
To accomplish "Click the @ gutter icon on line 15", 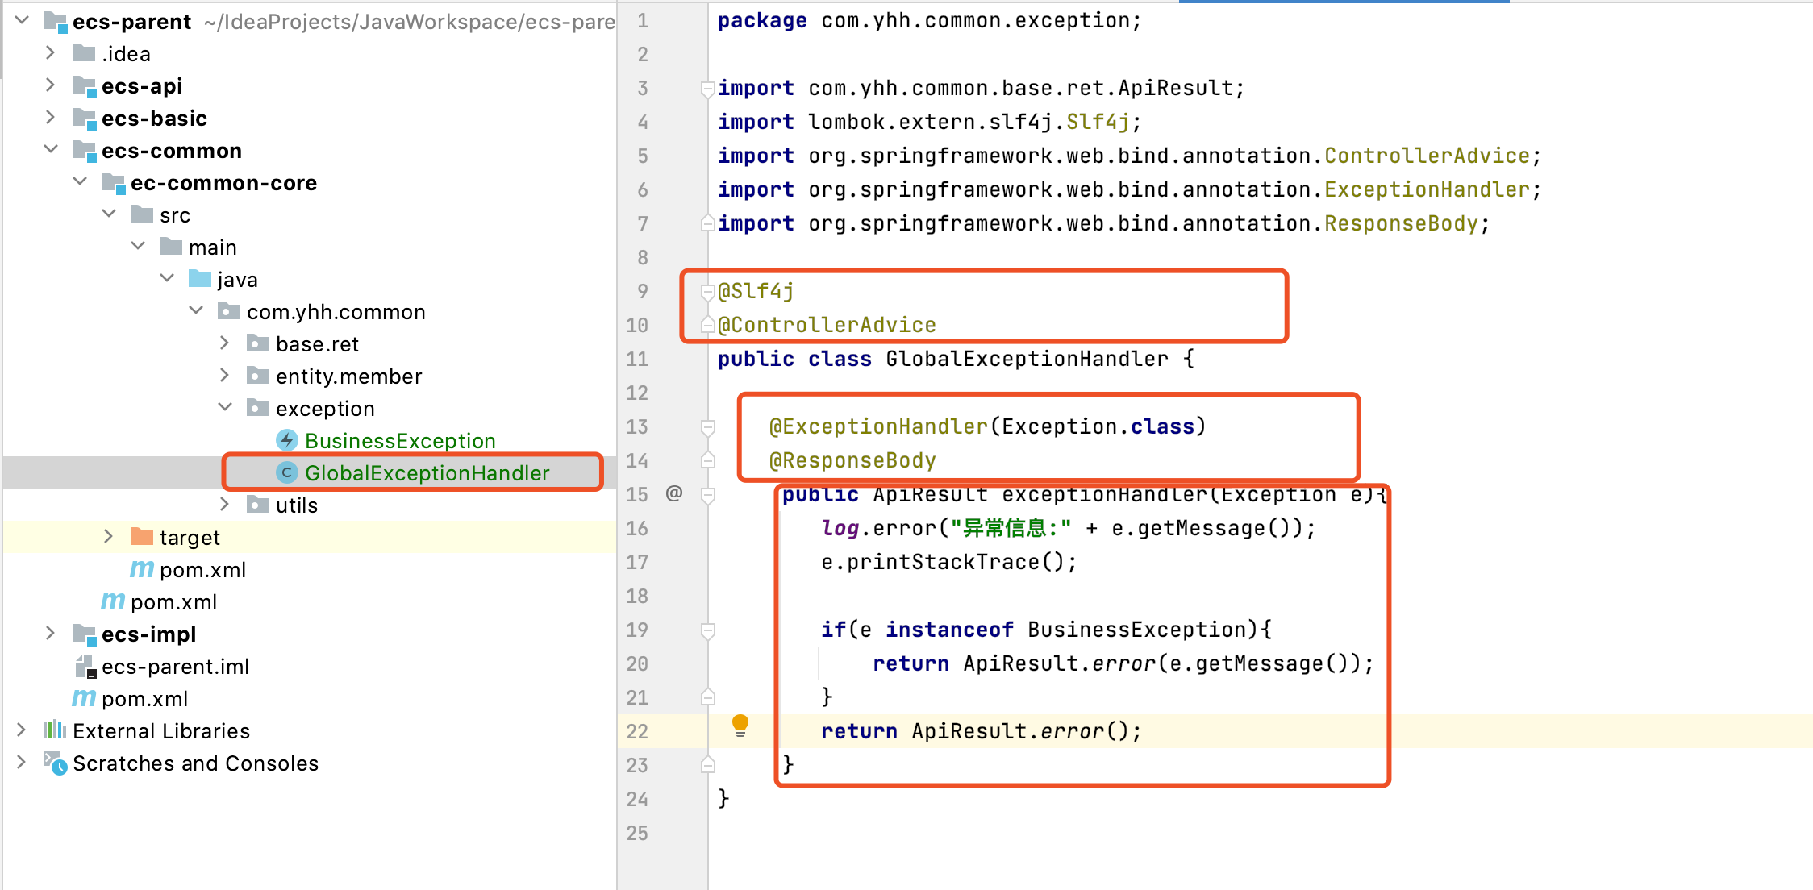I will [x=674, y=493].
